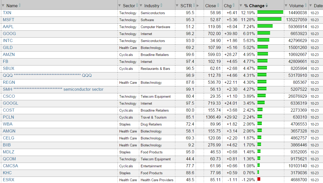Click the Health Care Providers industry cell
Viewport: 323px width, 183px height.
(x=157, y=180)
